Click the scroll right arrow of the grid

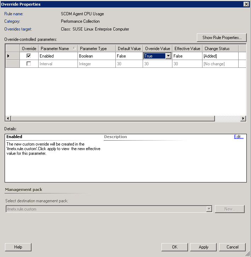click(x=243, y=118)
